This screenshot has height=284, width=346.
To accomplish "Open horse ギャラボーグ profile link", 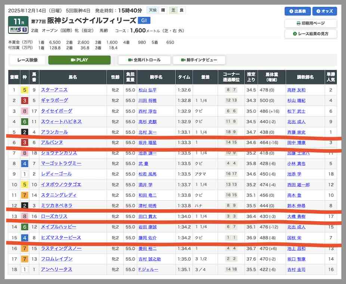I will 55,100.
